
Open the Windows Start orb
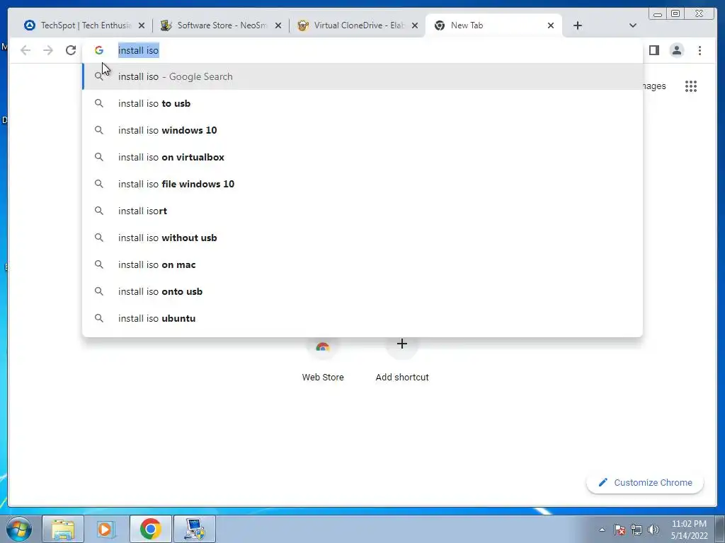(19, 529)
